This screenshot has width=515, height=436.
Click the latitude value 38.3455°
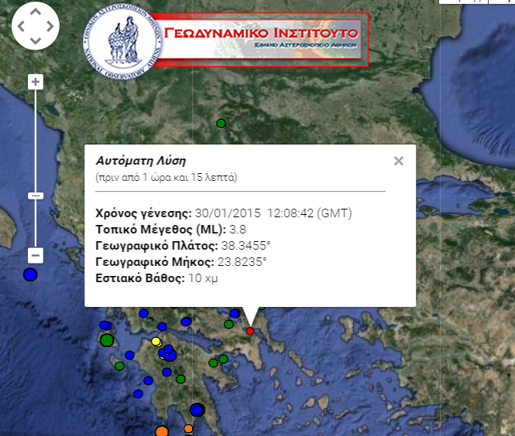pos(246,246)
